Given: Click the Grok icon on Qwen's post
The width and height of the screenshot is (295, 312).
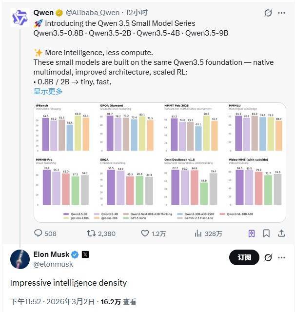Looking at the screenshot, I should pos(267,12).
